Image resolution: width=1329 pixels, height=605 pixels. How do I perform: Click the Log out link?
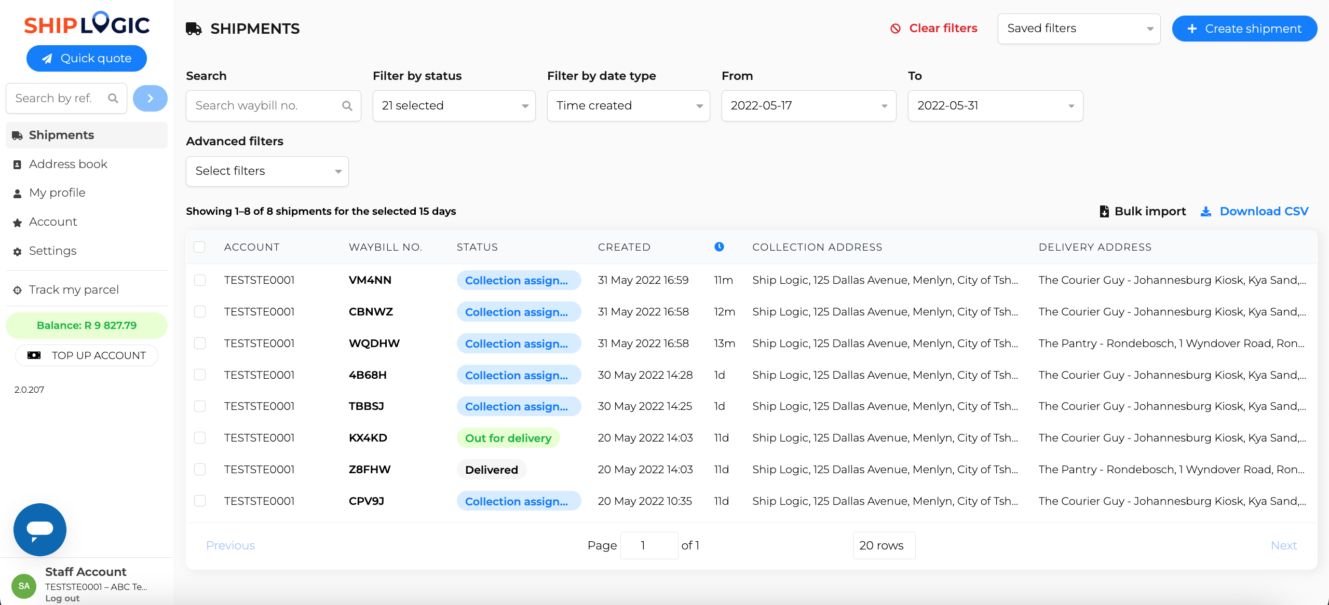click(62, 598)
